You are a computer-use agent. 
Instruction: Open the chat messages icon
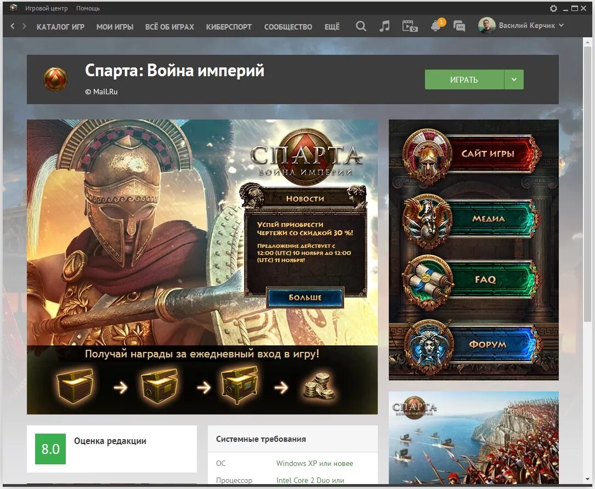459,26
